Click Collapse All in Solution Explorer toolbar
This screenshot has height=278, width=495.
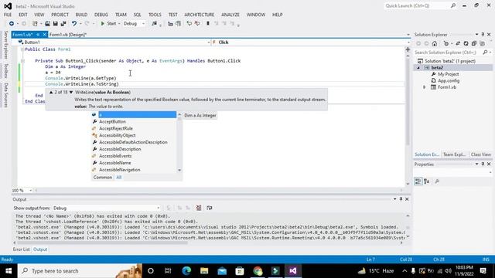(474, 44)
